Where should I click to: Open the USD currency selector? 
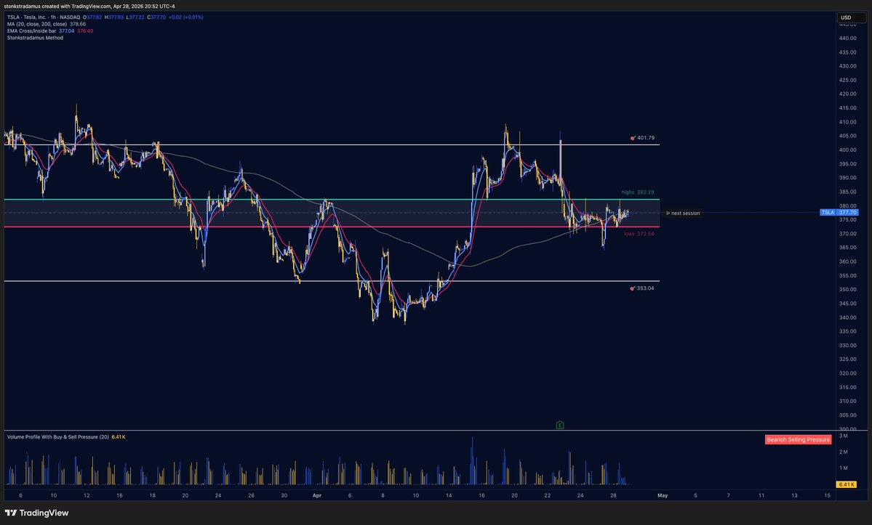[x=852, y=17]
